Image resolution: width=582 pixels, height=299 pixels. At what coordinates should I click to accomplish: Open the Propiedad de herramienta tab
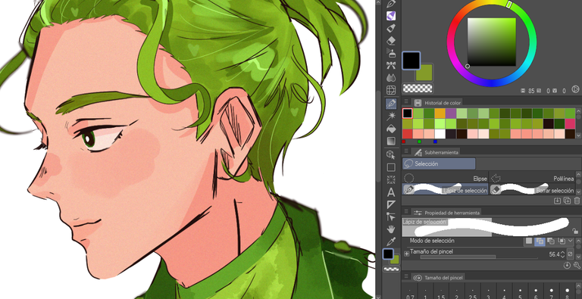(x=447, y=213)
